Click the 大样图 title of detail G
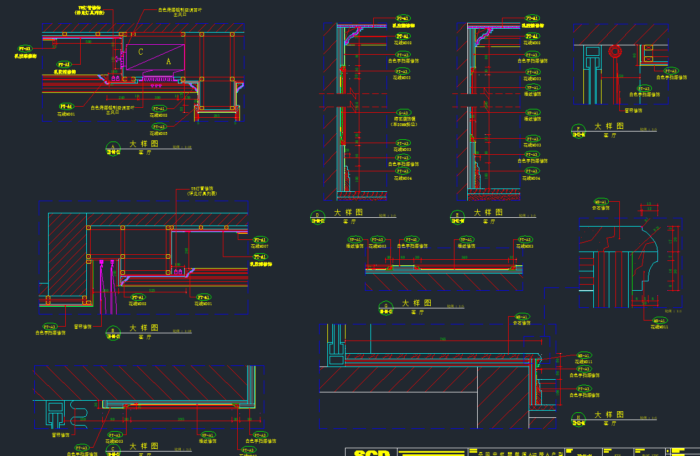700x456 pixels. [x=417, y=303]
